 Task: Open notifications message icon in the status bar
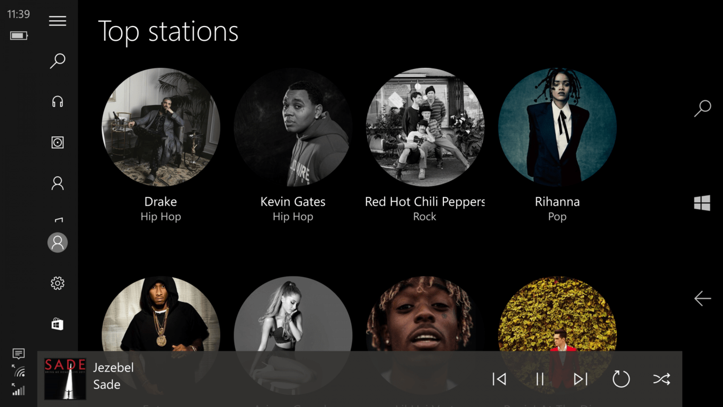[19, 353]
